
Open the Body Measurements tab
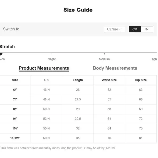(x=115, y=68)
